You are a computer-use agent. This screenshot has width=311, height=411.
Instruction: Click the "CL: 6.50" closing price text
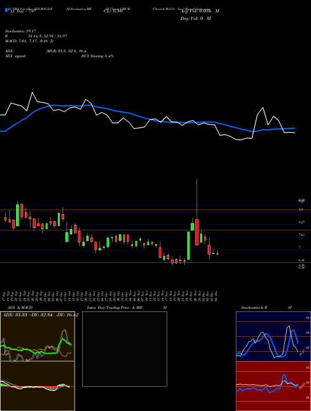point(113,11)
